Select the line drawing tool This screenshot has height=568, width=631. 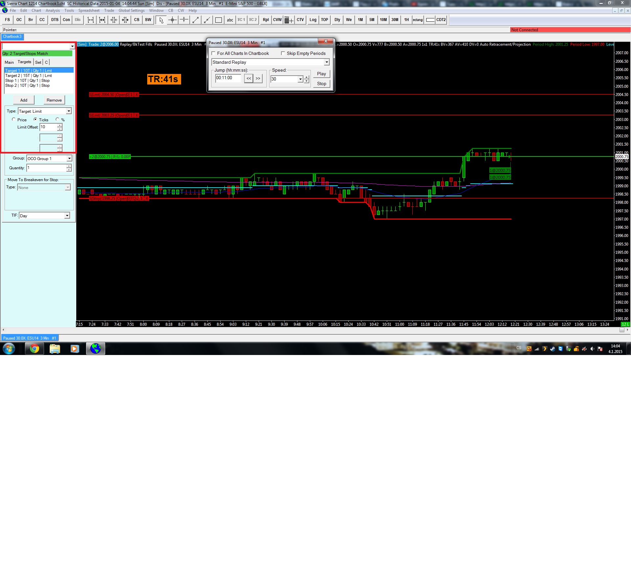pyautogui.click(x=196, y=20)
